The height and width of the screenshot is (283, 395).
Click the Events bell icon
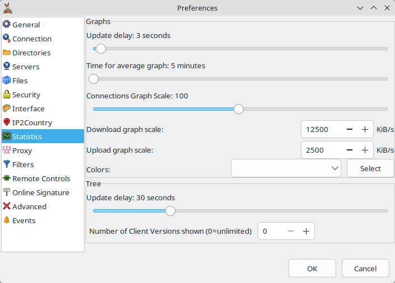pos(7,220)
